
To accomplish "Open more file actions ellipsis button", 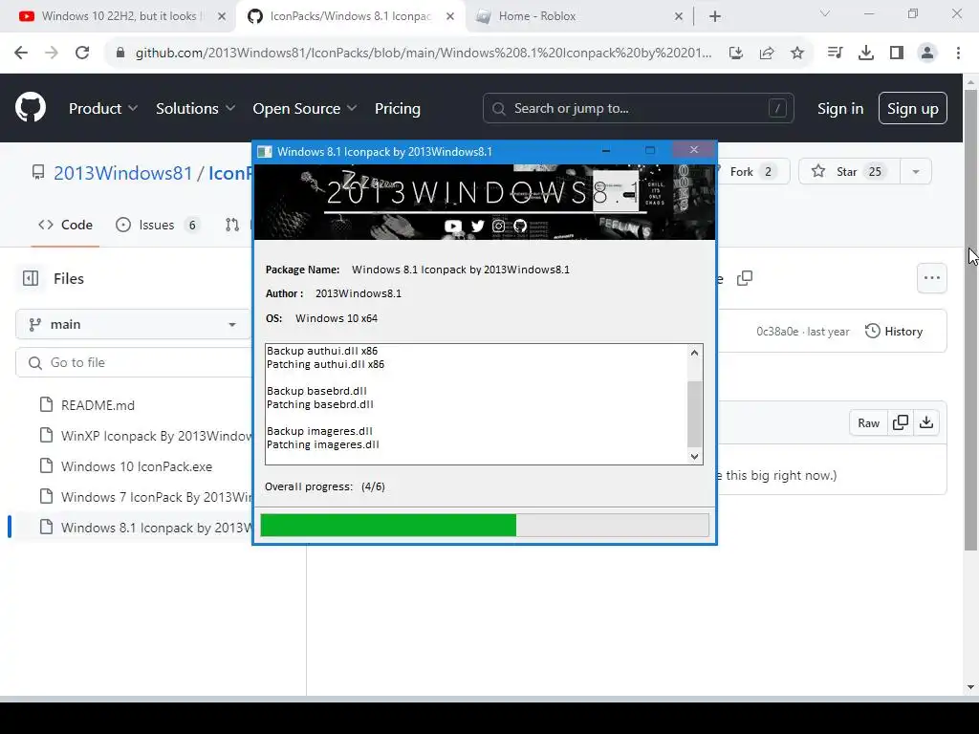I will [x=932, y=278].
